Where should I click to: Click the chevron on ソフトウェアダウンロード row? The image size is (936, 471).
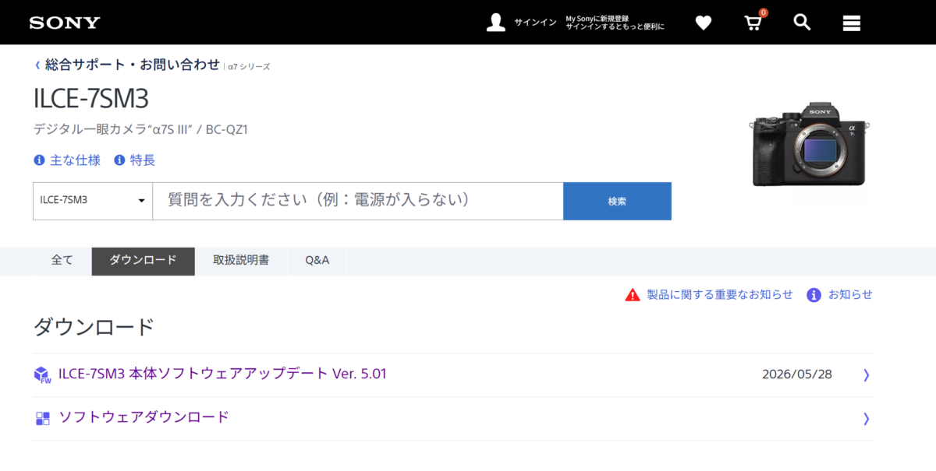point(866,419)
